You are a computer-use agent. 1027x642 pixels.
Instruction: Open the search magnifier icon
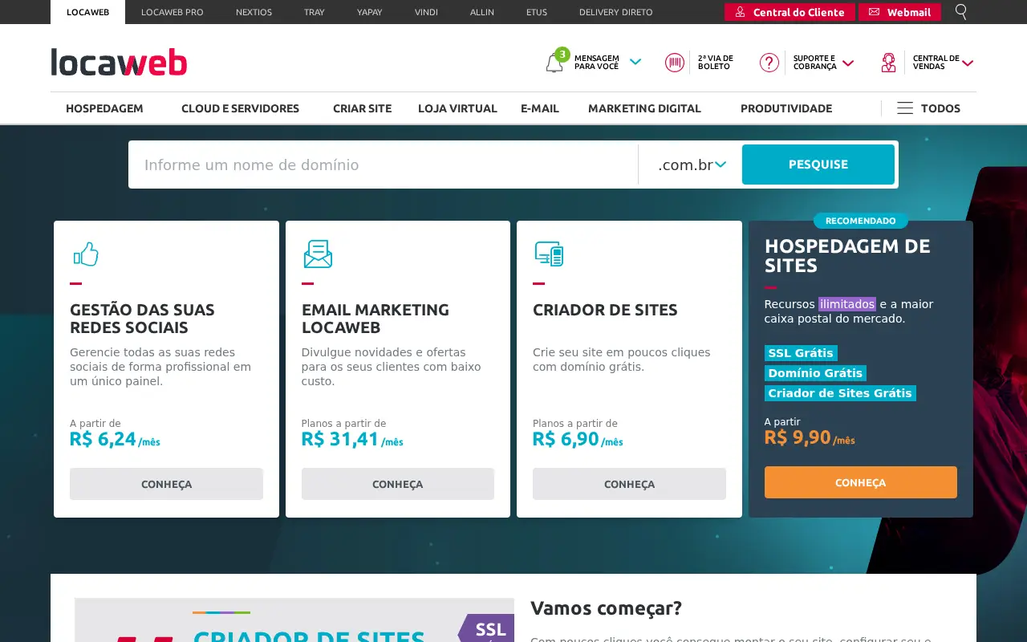tap(961, 12)
